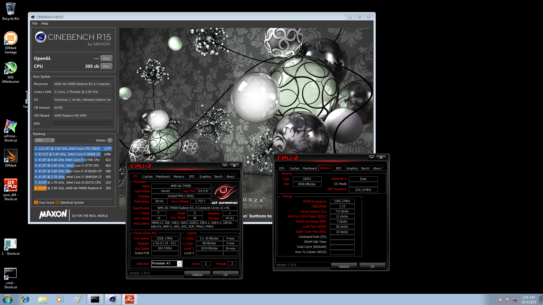Open About tab in right CPU-Z window
This screenshot has height=305, width=543.
click(377, 168)
